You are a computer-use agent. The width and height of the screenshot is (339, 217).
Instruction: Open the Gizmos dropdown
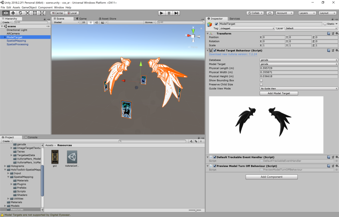click(x=150, y=22)
